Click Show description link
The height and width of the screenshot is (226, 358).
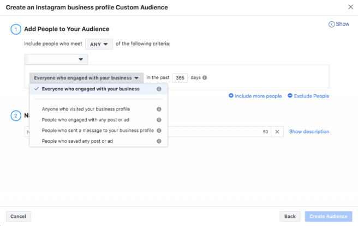[309, 131]
